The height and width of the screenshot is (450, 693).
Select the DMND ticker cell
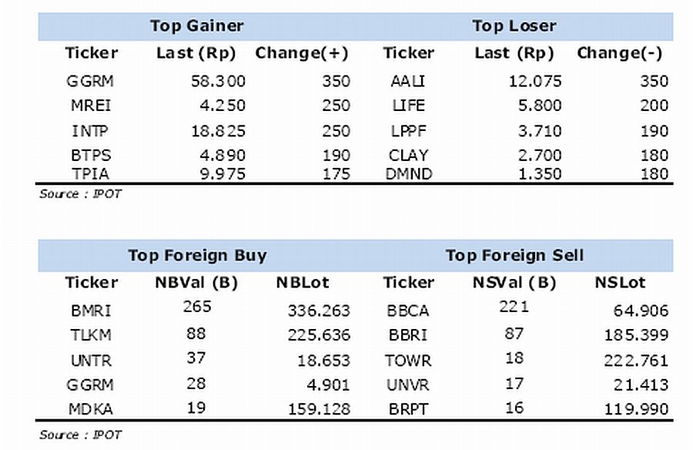click(x=408, y=174)
